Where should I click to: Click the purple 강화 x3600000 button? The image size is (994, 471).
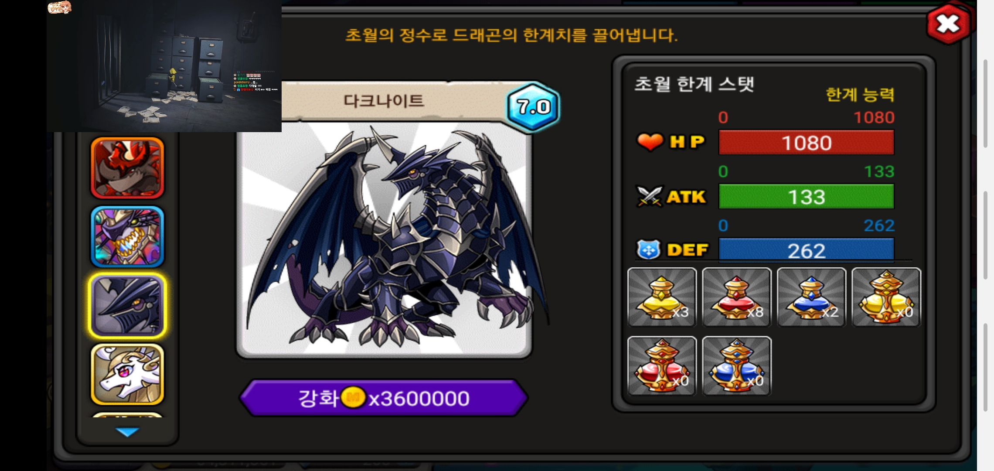pos(384,398)
